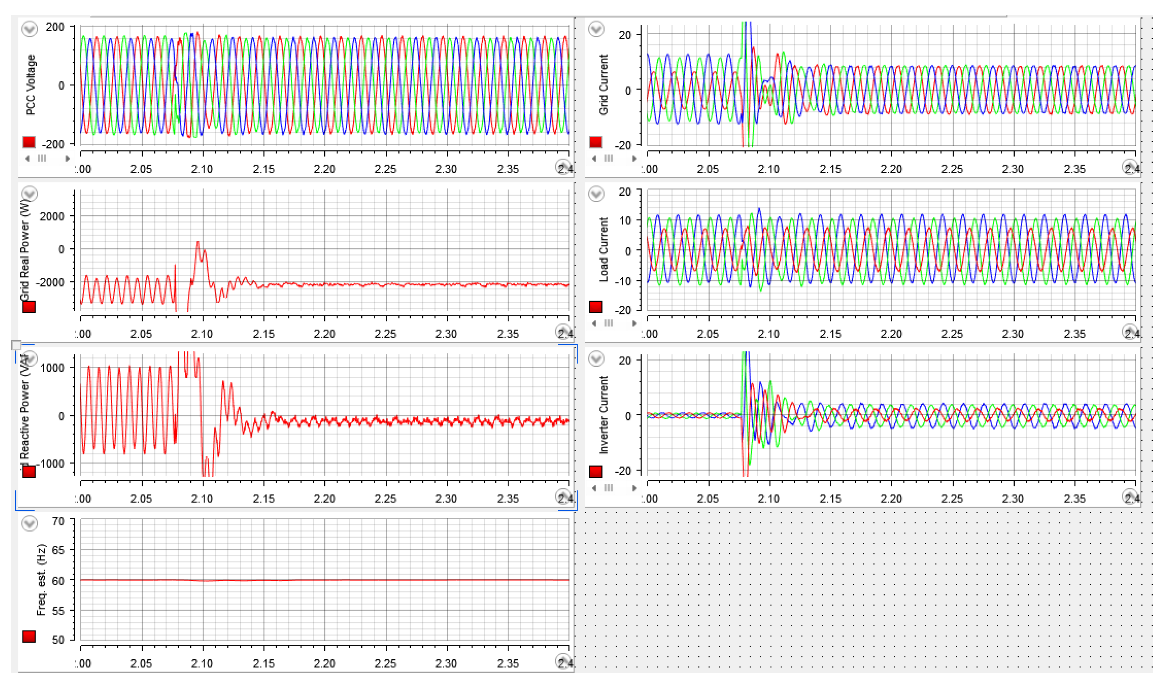Open the PCC Voltage graph dropdown chevron
Screen dimensions: 1165x684
point(29,29)
